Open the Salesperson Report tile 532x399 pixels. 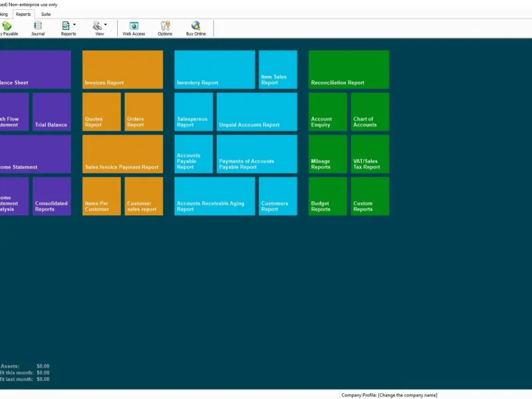(x=194, y=112)
